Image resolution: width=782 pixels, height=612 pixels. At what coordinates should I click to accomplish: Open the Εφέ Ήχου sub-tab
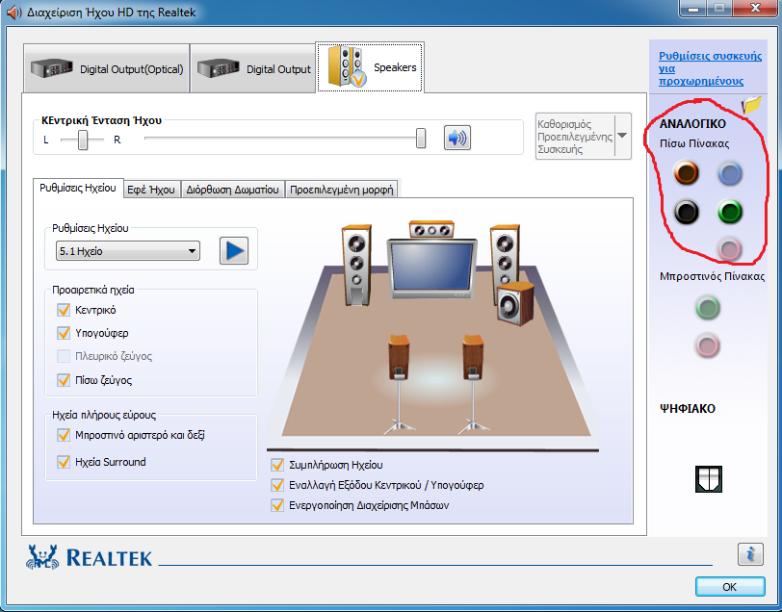pos(151,190)
